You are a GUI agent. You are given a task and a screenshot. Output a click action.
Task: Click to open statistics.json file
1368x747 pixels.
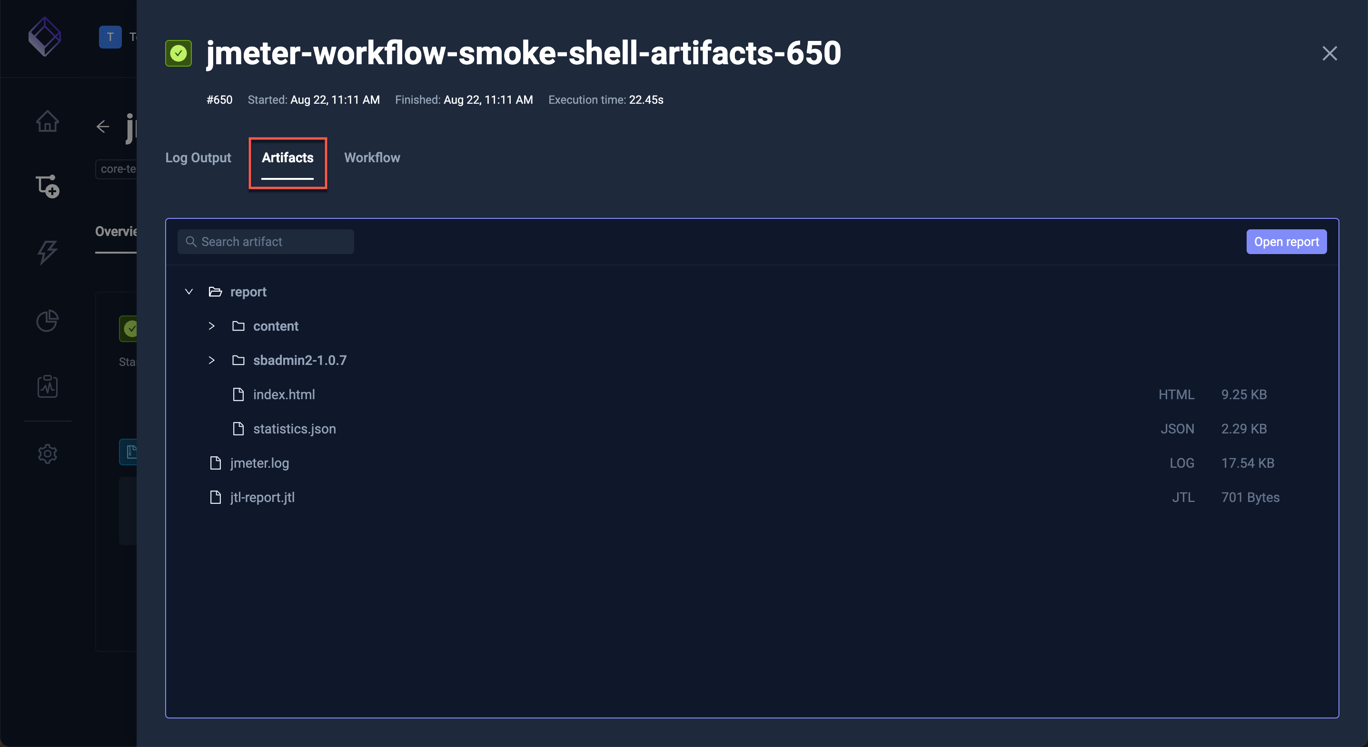point(294,428)
